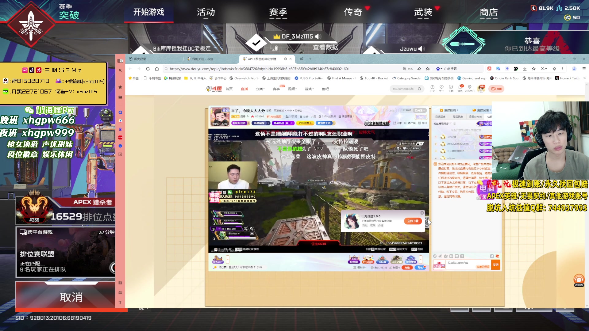The width and height of the screenshot is (589, 331).
Task: Open 查看数据 on the player card
Action: tap(325, 47)
